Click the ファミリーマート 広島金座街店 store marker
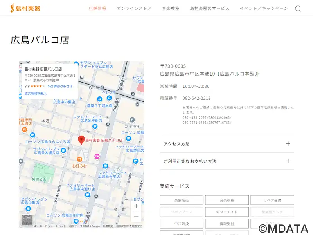313x235 pixels. click(95, 127)
